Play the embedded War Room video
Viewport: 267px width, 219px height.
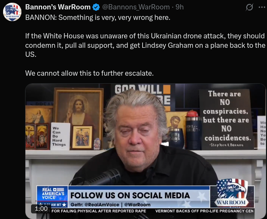coord(146,151)
